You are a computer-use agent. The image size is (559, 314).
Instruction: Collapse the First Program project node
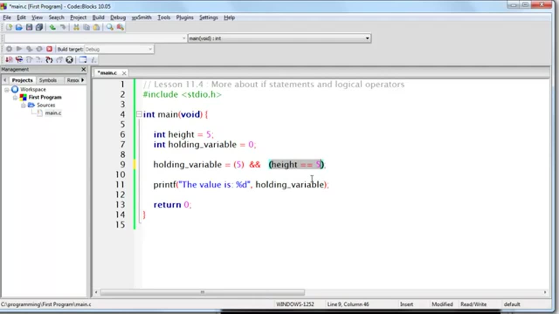[15, 97]
